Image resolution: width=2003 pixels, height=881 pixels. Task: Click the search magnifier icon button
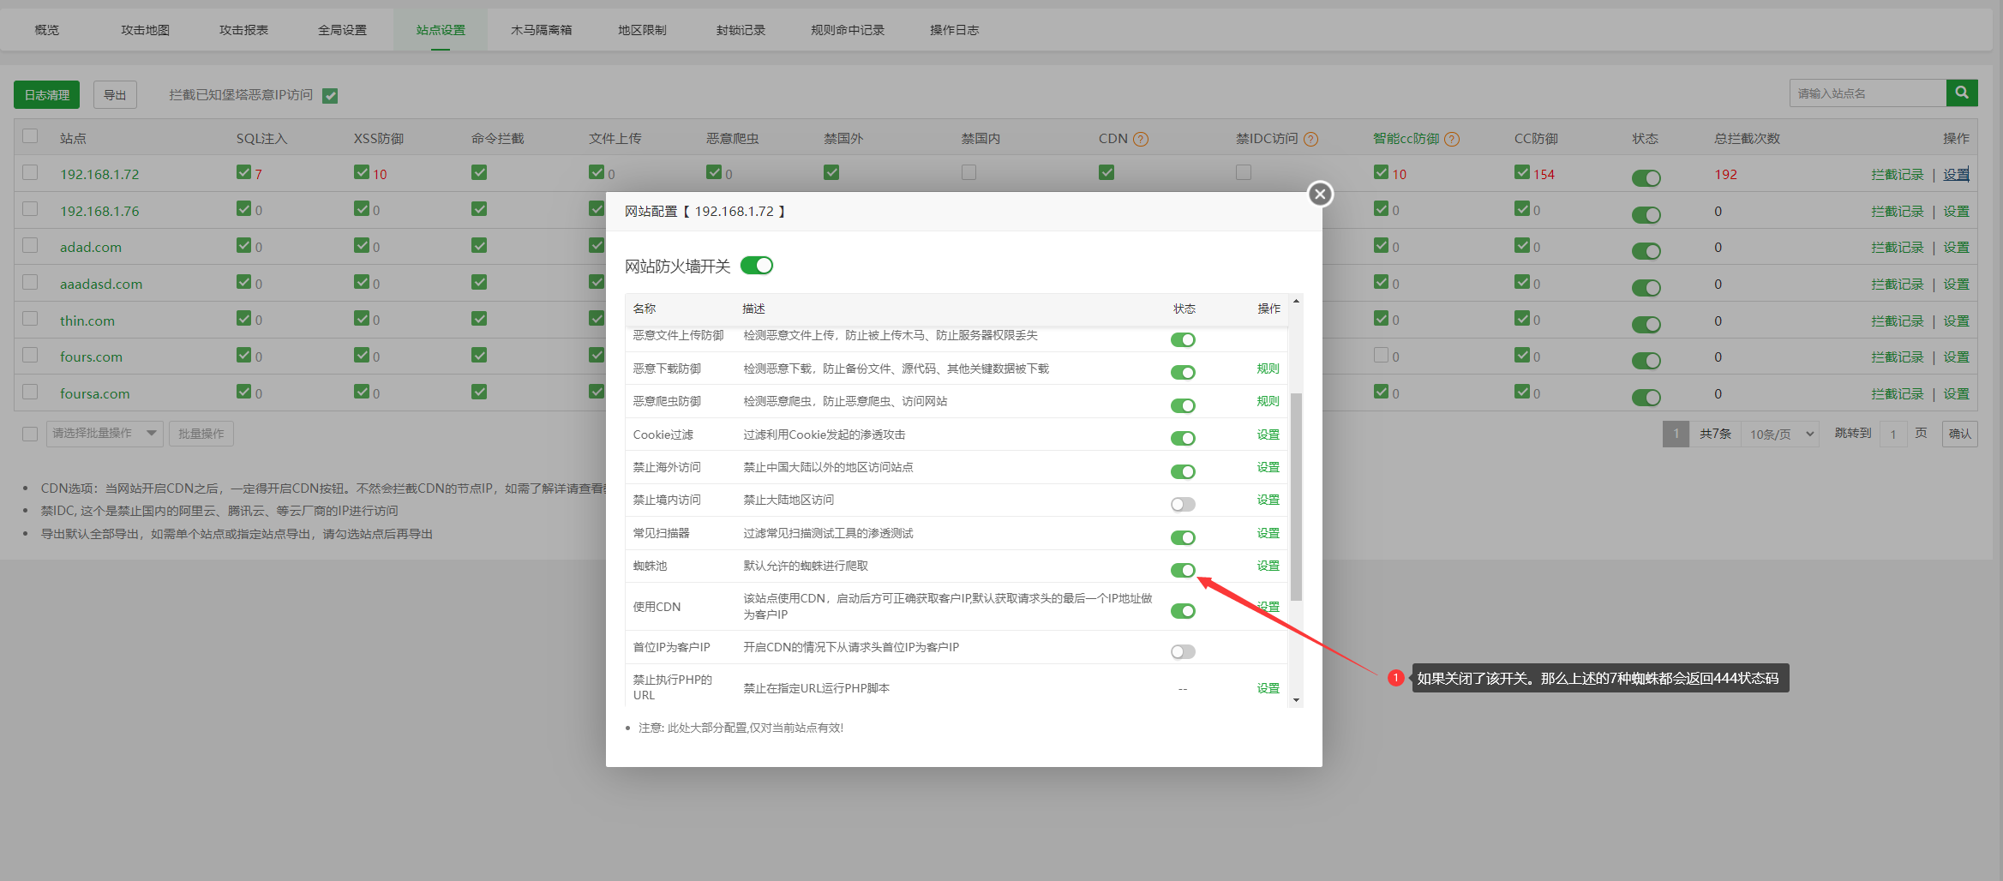(1961, 93)
